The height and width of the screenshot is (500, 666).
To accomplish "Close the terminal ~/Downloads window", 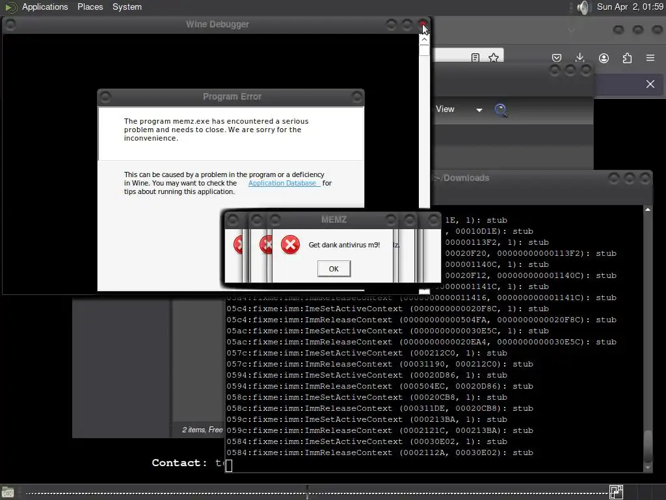I will pyautogui.click(x=645, y=178).
